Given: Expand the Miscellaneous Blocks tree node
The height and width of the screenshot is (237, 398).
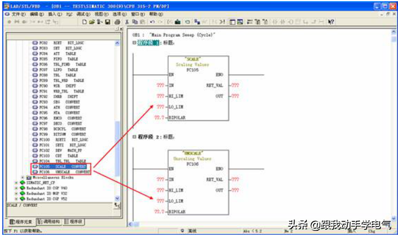Looking at the screenshot, I should point(22,177).
